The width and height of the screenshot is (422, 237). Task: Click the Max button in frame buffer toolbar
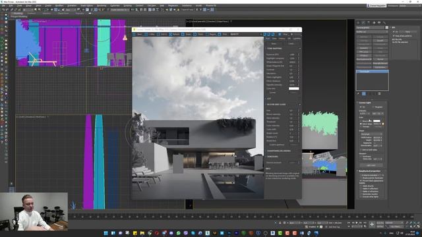pos(150,34)
